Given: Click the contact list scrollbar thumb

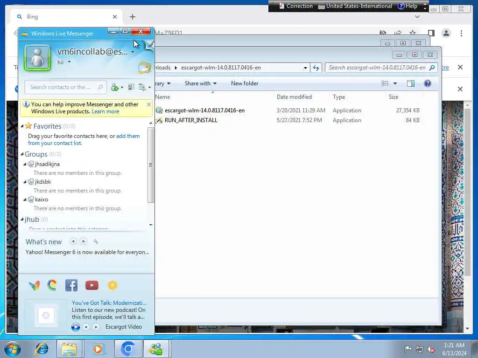Looking at the screenshot, I should 151,165.
